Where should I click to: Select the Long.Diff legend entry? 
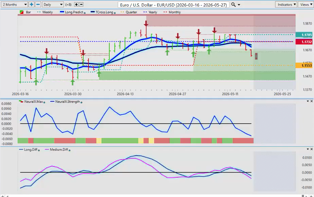[28, 149]
